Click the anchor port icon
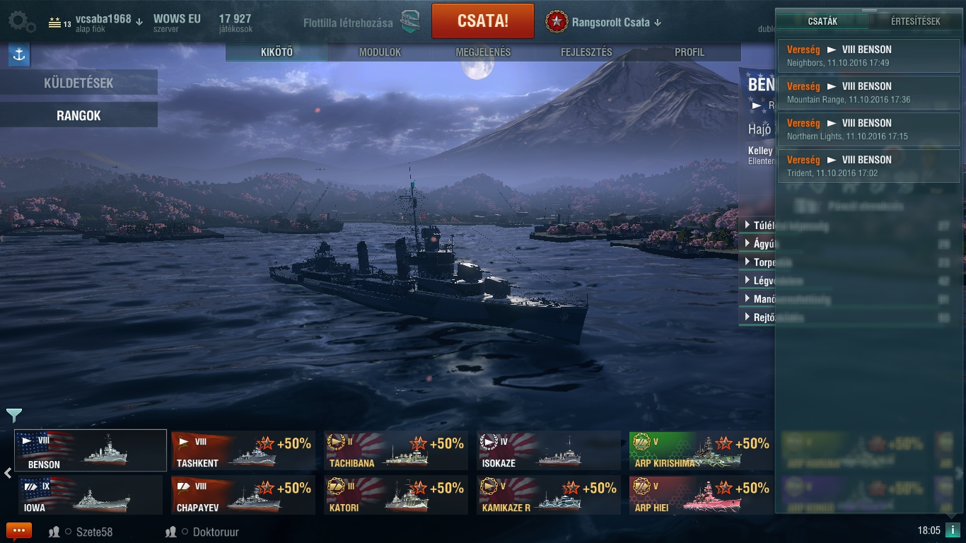The width and height of the screenshot is (966, 543). pos(19,55)
